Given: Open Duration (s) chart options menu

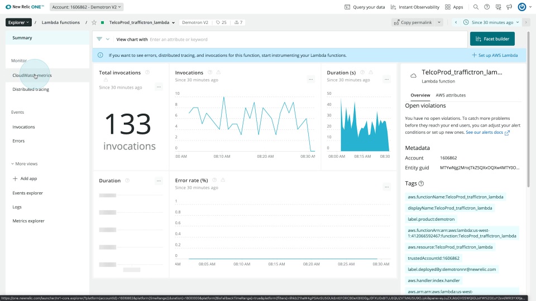Looking at the screenshot, I should click(x=386, y=80).
